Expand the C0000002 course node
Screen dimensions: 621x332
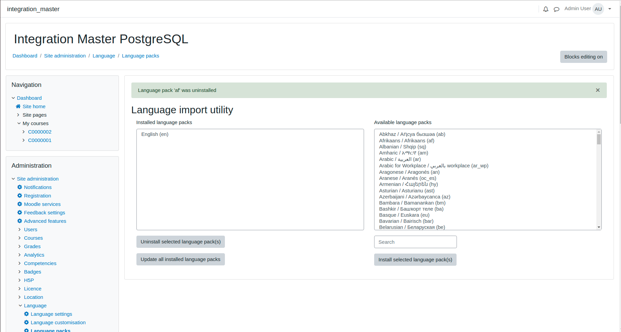(x=24, y=132)
